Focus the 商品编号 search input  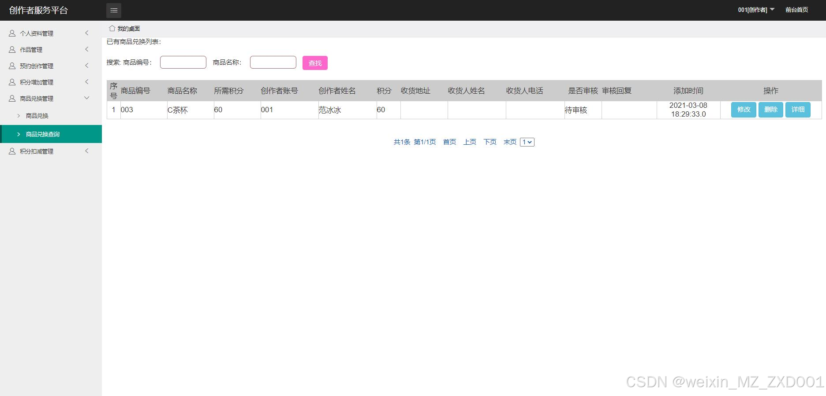pos(183,62)
